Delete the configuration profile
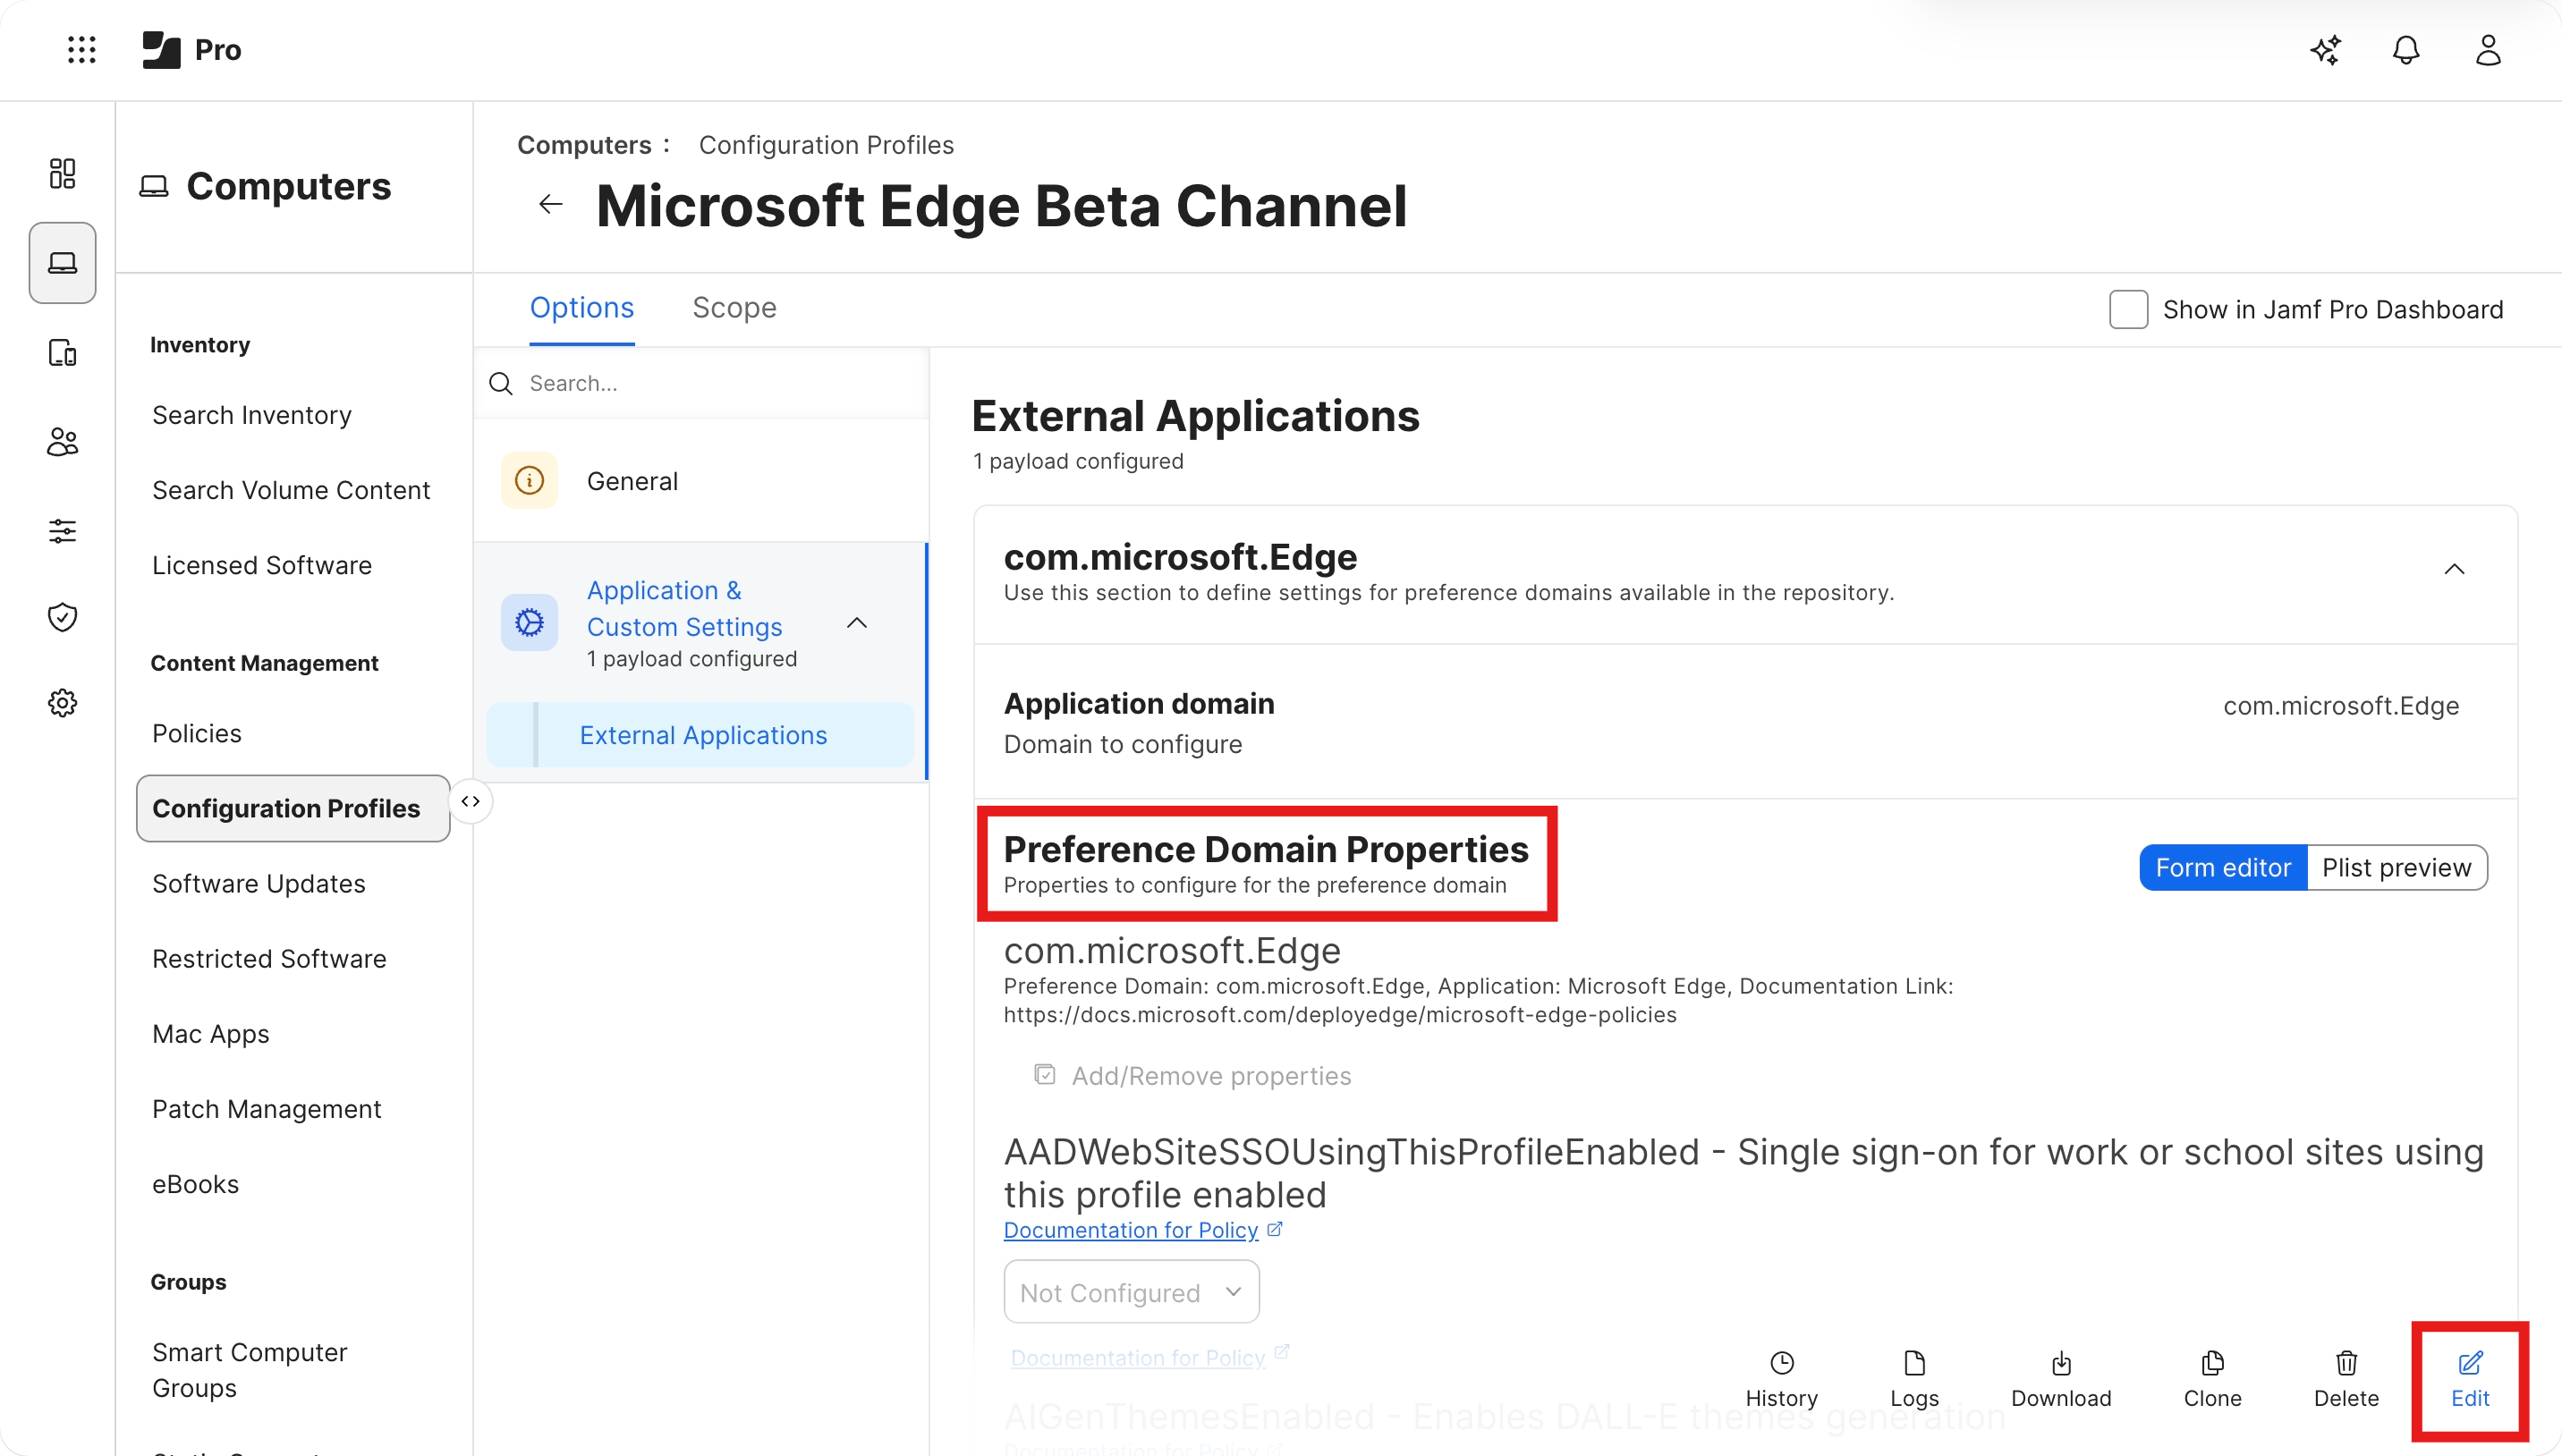Viewport: 2562px width, 1456px height. 2346,1379
